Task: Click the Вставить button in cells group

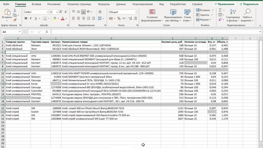Action: coord(205,10)
